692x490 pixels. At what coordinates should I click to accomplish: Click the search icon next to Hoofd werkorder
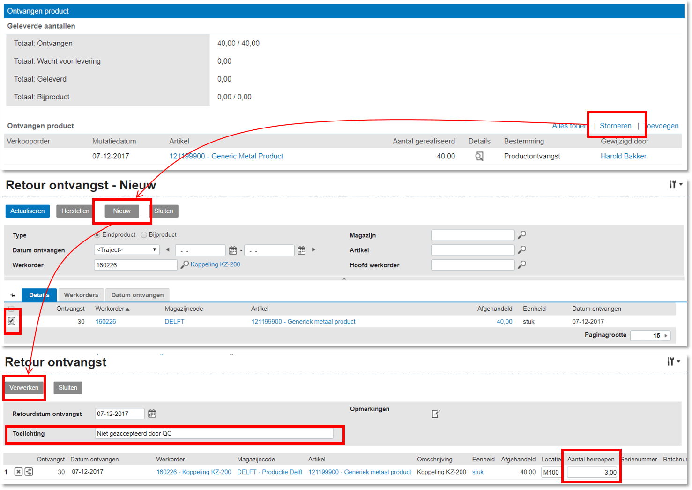pos(521,265)
